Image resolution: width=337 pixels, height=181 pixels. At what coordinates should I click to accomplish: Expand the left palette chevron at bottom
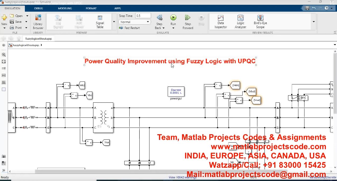pos(4,170)
